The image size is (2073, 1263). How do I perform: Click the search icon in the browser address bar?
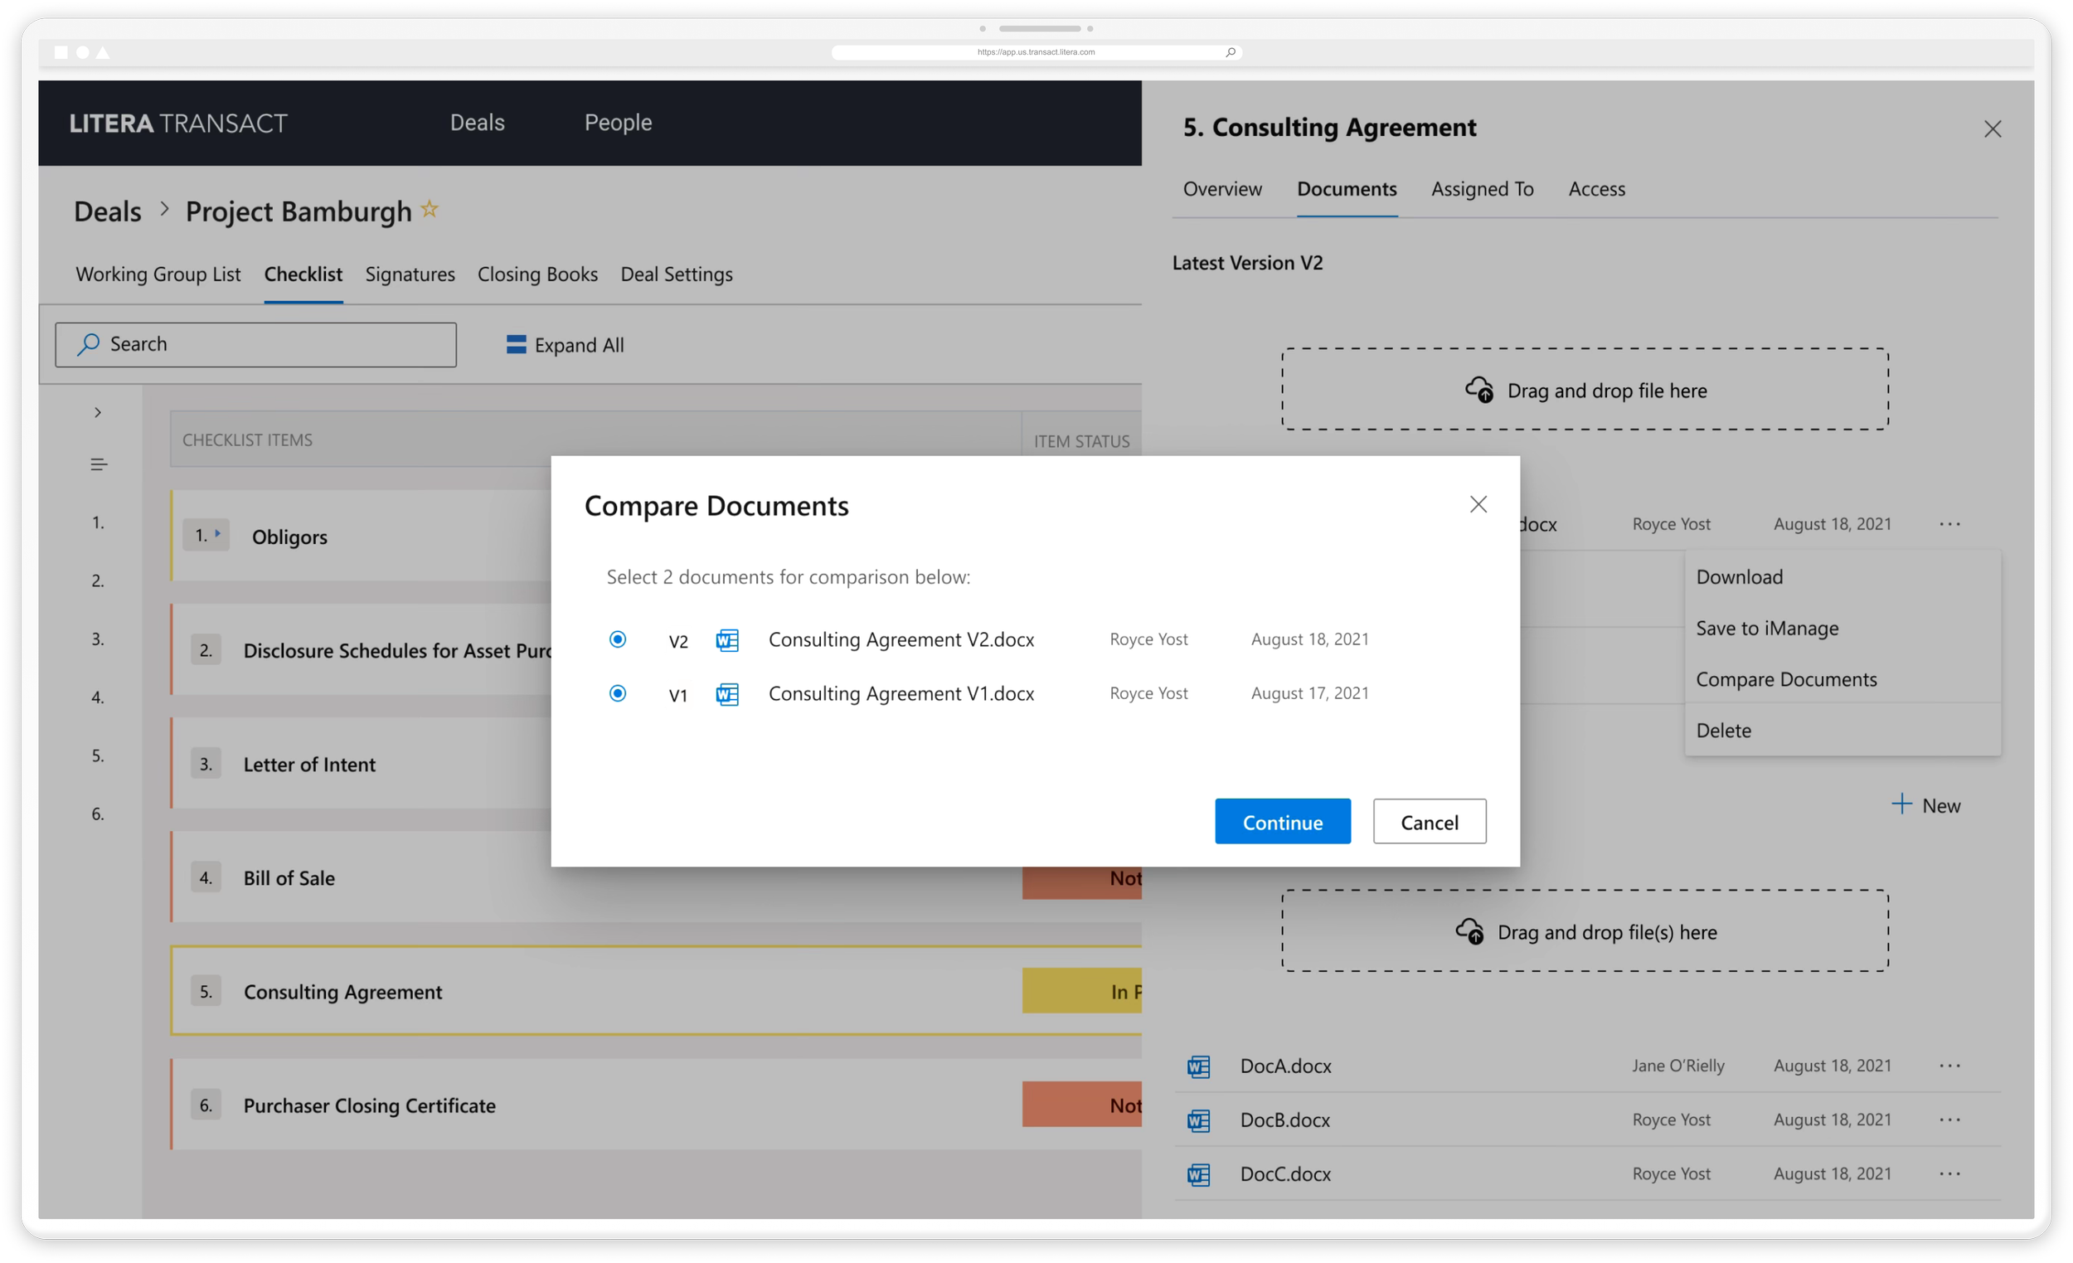(x=1230, y=52)
